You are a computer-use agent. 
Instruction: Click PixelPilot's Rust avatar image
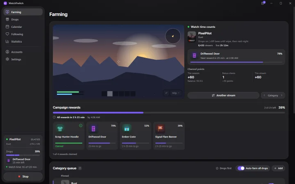191,37
